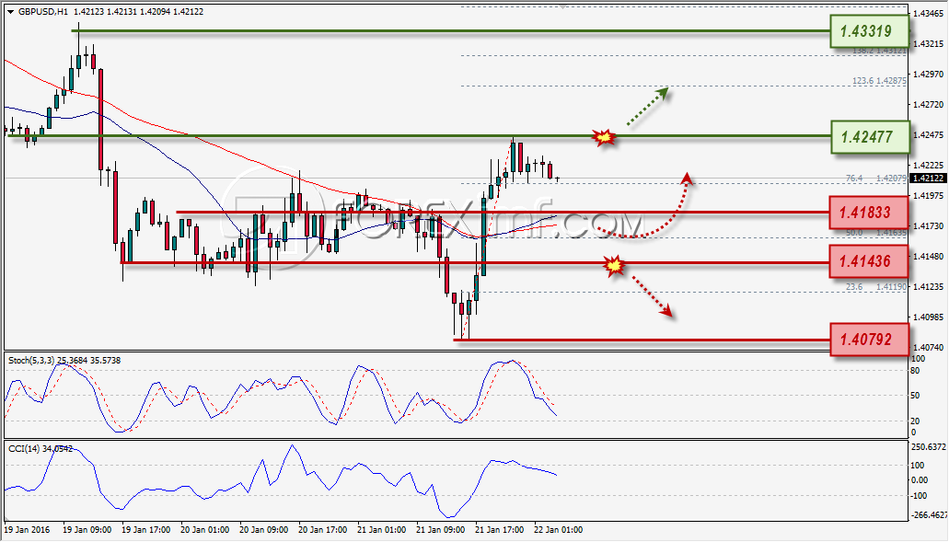The image size is (949, 542).
Task: Click price axis value 1.40740
Action: pyautogui.click(x=929, y=347)
